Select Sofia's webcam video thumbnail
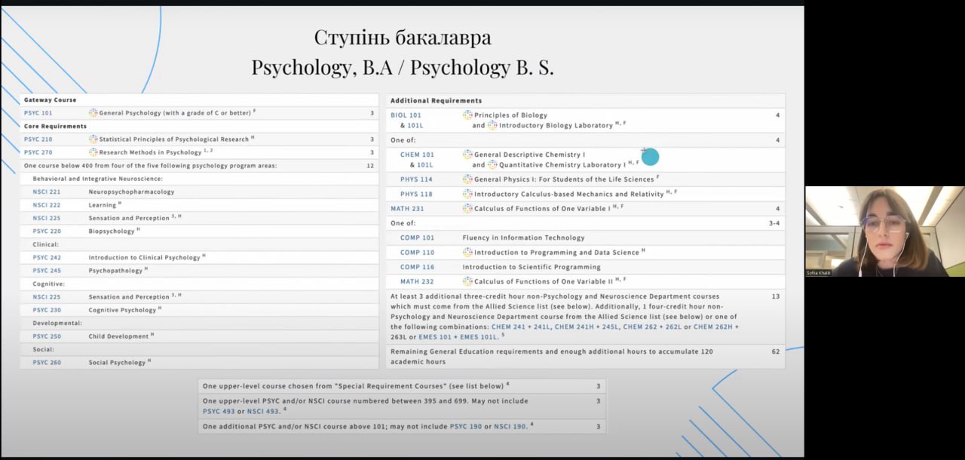The image size is (965, 460). (x=884, y=232)
